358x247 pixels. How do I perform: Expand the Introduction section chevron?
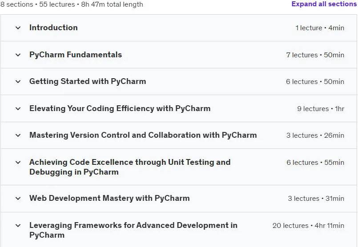coord(18,28)
